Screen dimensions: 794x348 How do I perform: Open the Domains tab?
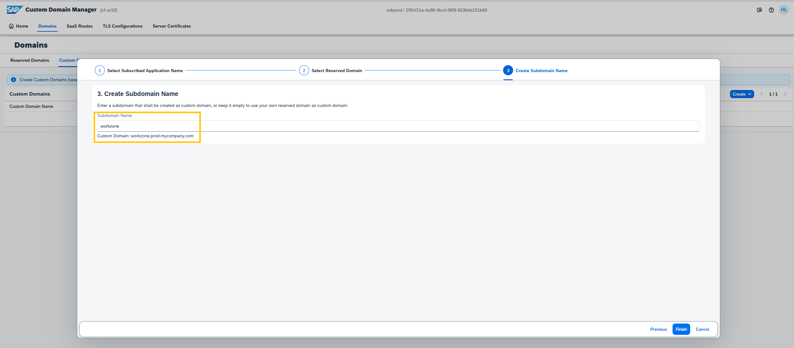(x=47, y=26)
